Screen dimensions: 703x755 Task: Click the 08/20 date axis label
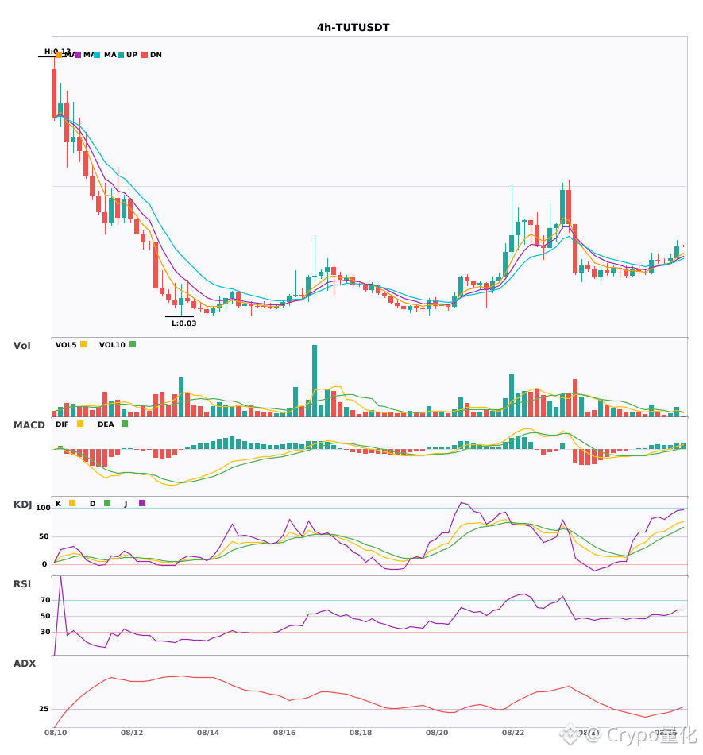(437, 733)
